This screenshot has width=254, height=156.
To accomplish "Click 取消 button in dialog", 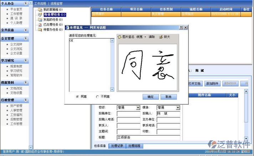I will pos(168,97).
